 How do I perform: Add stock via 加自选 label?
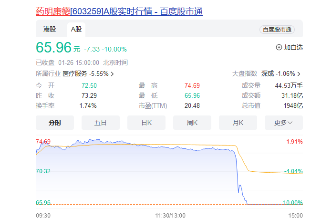click(293, 47)
